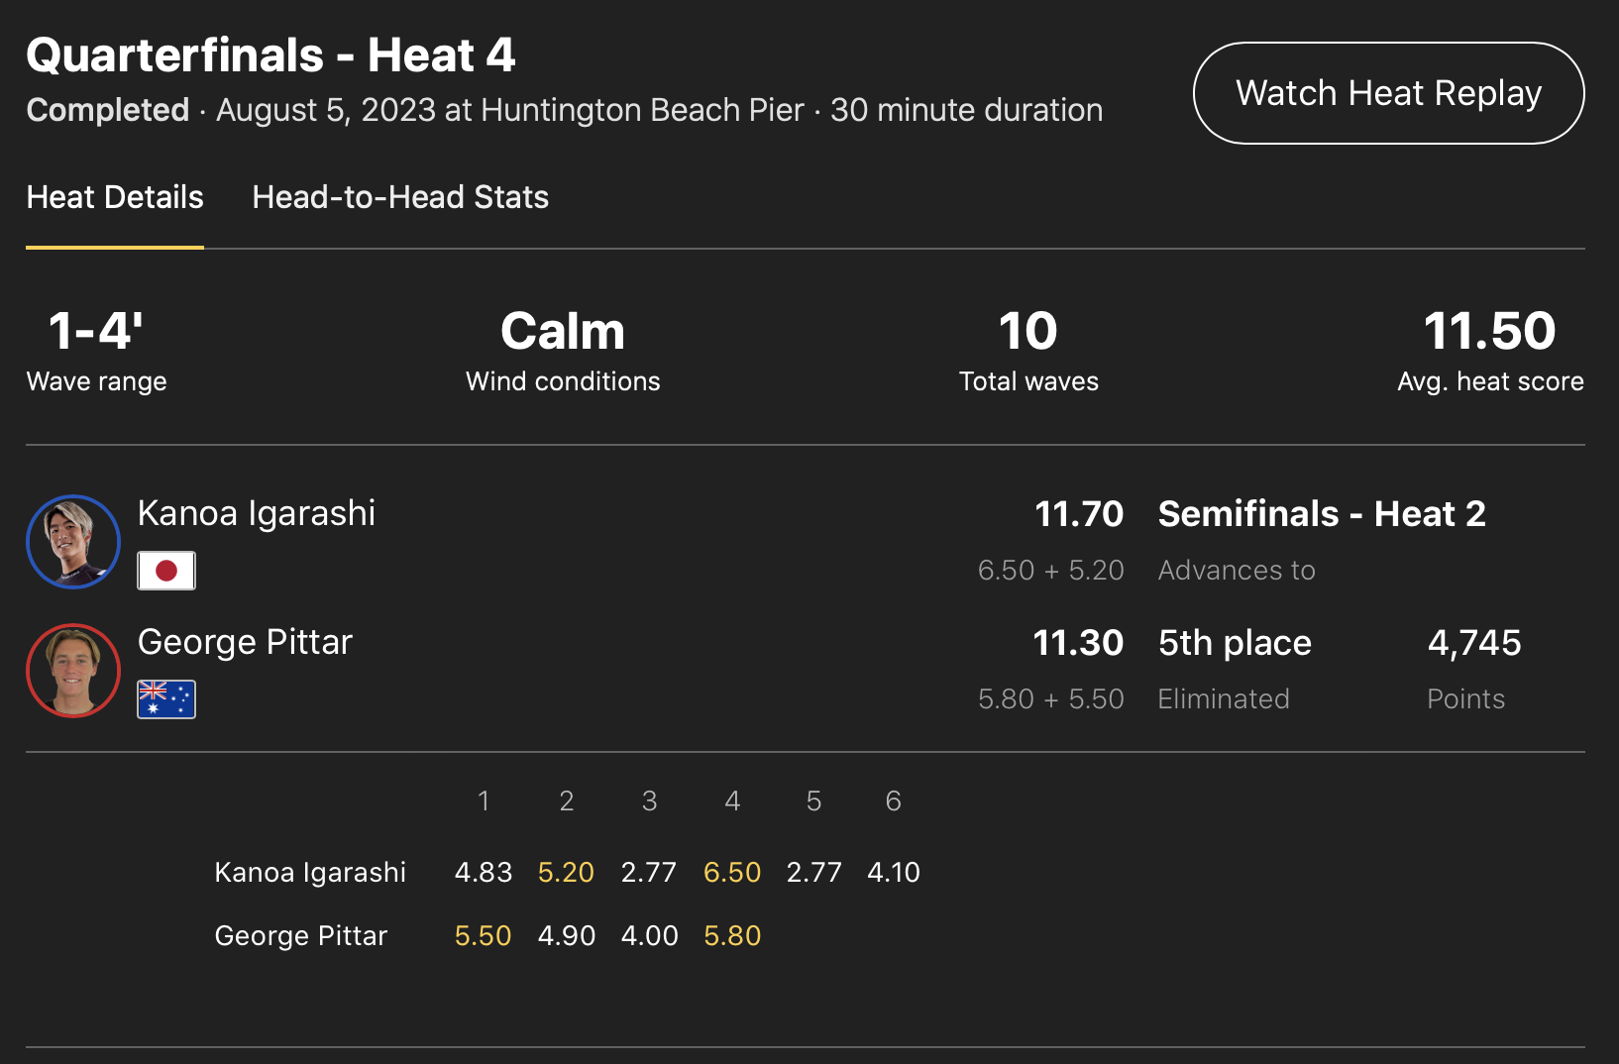Click Kanoa Igarashi's profile photo

pyautogui.click(x=73, y=542)
